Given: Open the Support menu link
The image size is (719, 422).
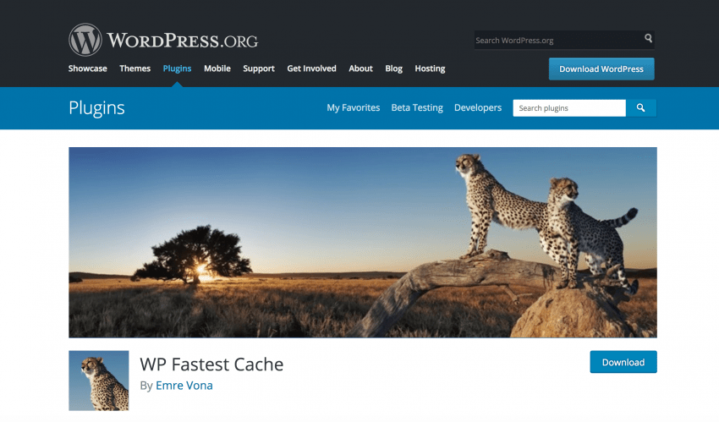Looking at the screenshot, I should click(259, 69).
